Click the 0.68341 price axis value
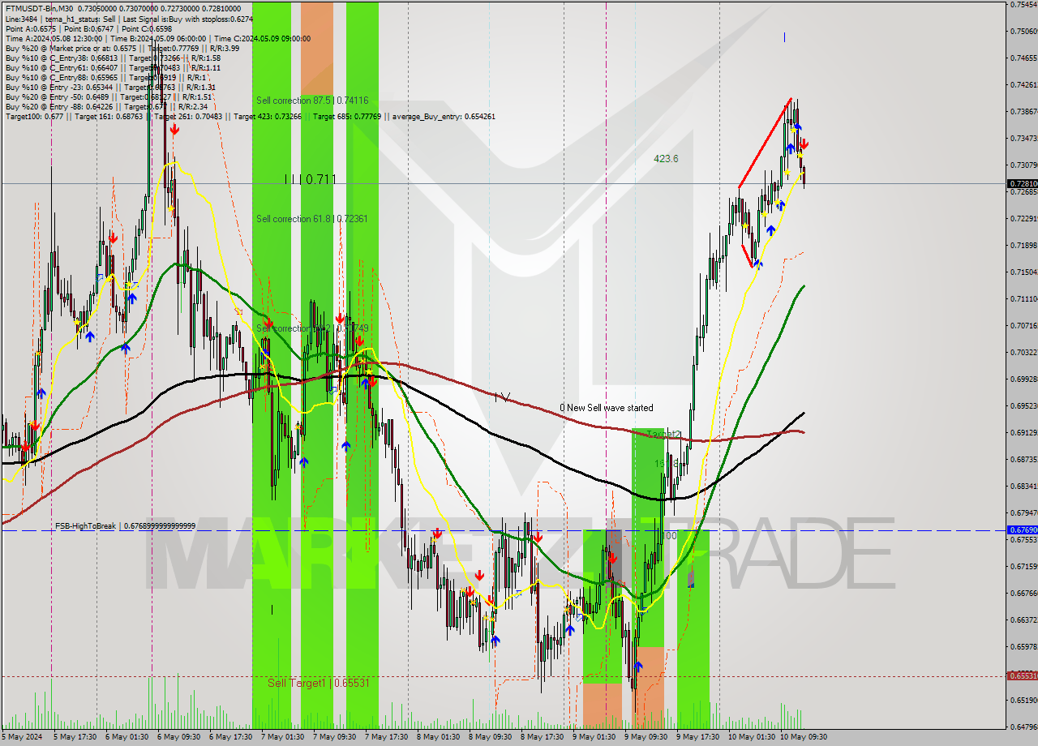Image resolution: width=1038 pixels, height=746 pixels. click(1023, 486)
